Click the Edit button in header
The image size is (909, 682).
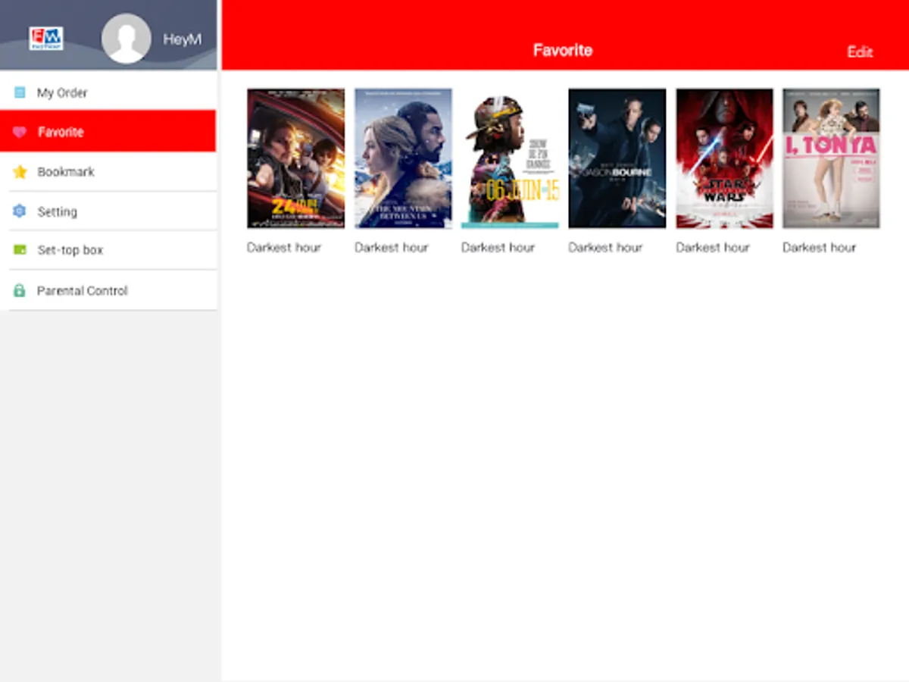(x=860, y=52)
